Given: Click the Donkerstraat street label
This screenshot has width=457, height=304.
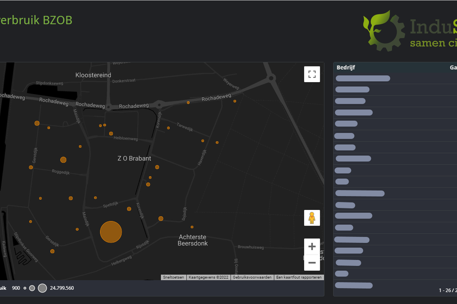Looking at the screenshot, I should click(x=124, y=81).
